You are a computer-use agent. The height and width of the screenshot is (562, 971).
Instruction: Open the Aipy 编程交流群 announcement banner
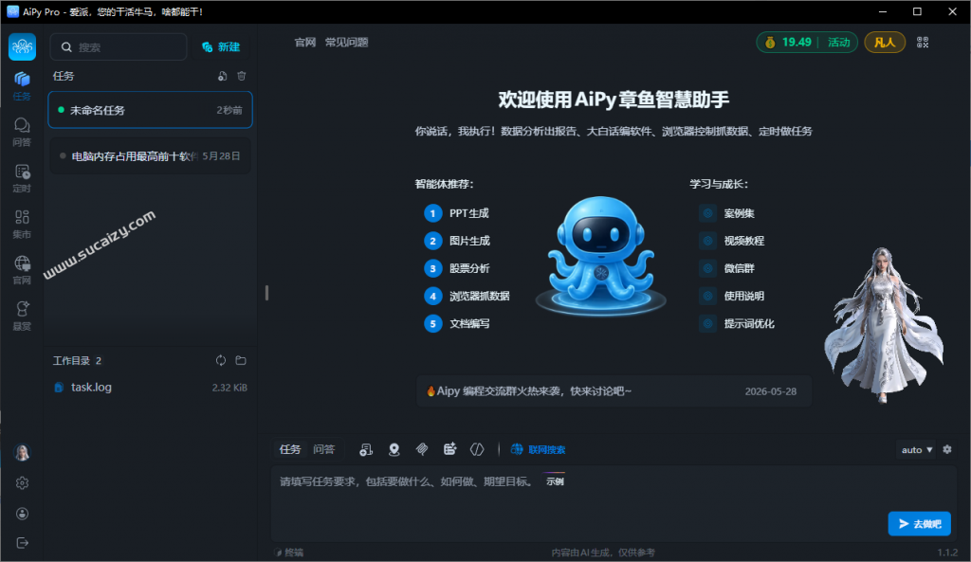[x=614, y=391]
